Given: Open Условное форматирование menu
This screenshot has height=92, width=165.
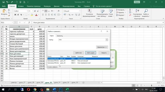Looking at the screenshot, I should tap(89, 13).
